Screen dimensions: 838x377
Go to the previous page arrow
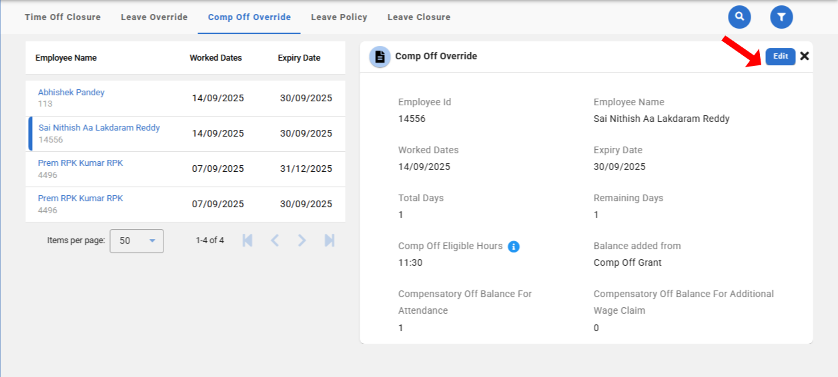click(x=275, y=240)
